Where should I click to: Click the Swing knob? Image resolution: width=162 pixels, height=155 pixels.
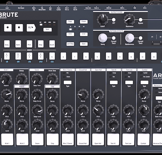pos(103,38)
